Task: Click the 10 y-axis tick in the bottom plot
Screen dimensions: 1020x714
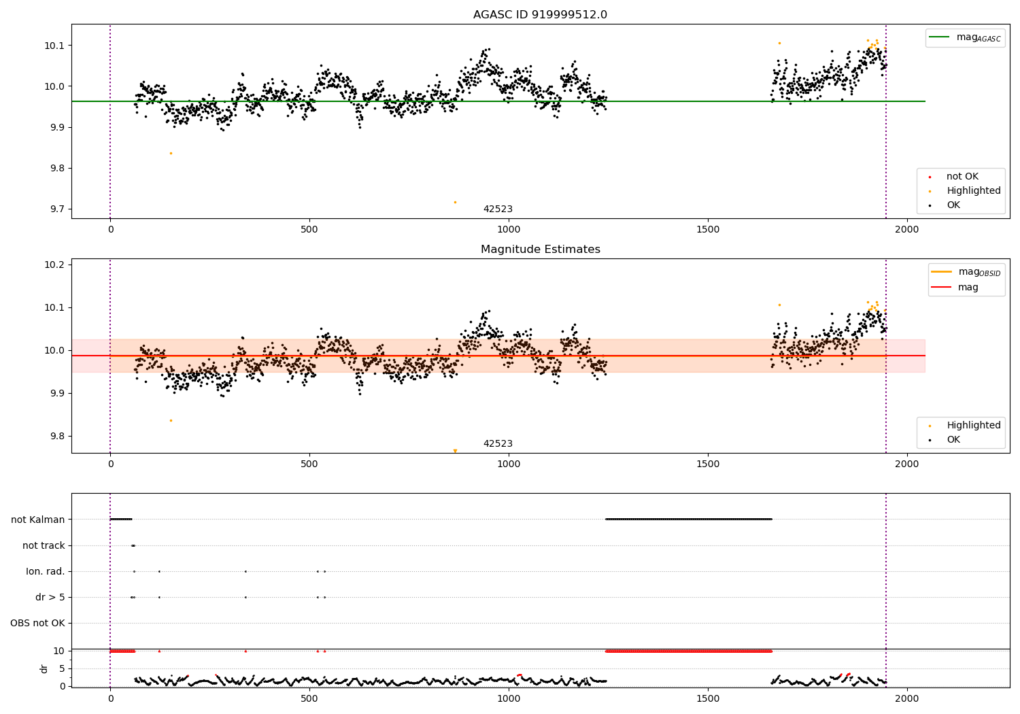Action: tap(59, 651)
